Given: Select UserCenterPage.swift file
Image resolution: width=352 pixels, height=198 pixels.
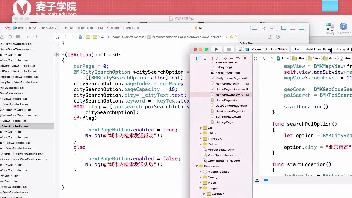Looking at the screenshot, I should [x=229, y=106].
